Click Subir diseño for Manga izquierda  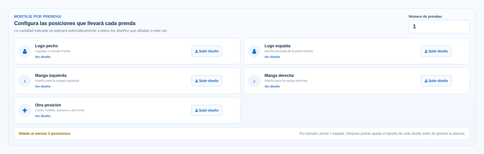pos(207,81)
